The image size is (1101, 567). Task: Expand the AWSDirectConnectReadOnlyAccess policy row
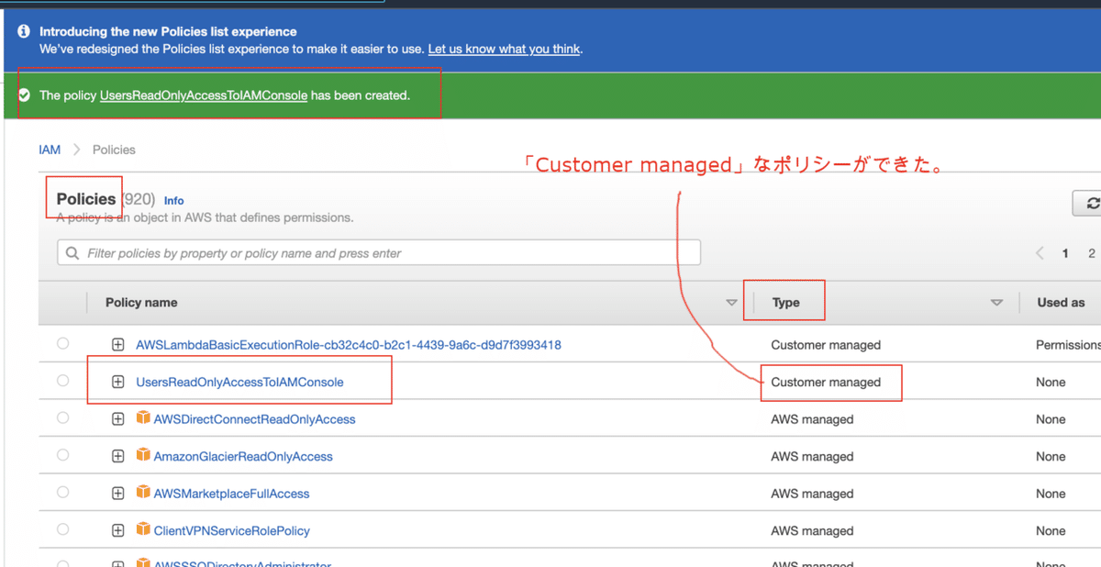(x=117, y=419)
